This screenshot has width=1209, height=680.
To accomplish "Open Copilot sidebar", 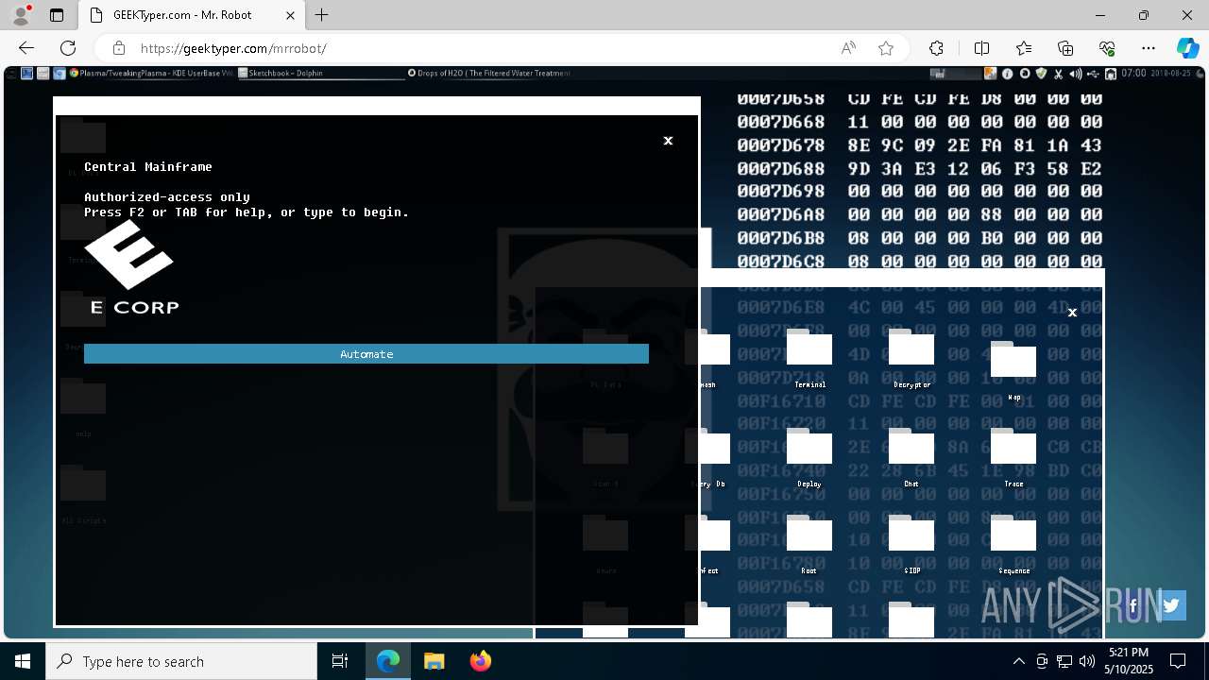I will (1187, 48).
